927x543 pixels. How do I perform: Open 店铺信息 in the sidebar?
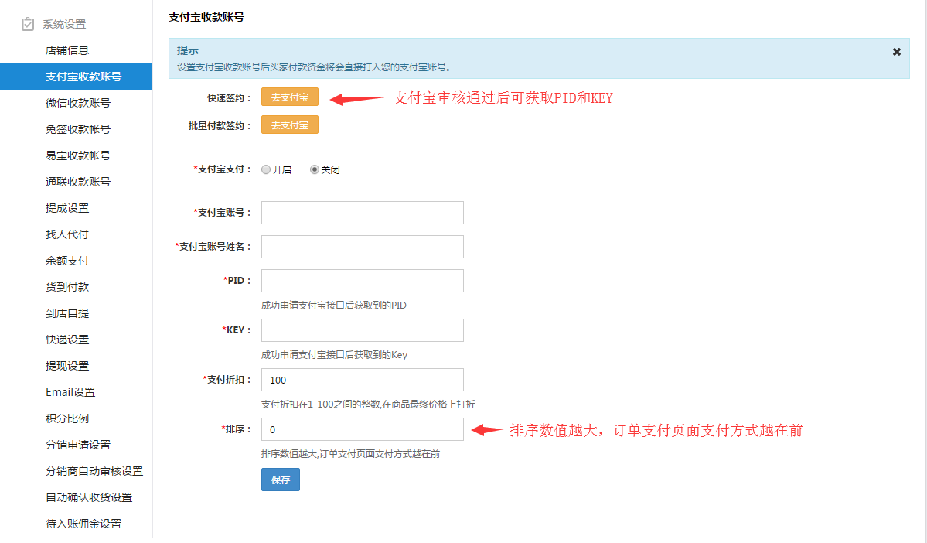pyautogui.click(x=67, y=50)
